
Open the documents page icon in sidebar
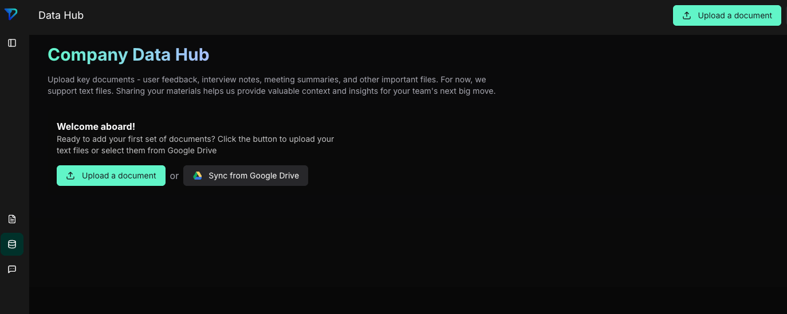[12, 219]
